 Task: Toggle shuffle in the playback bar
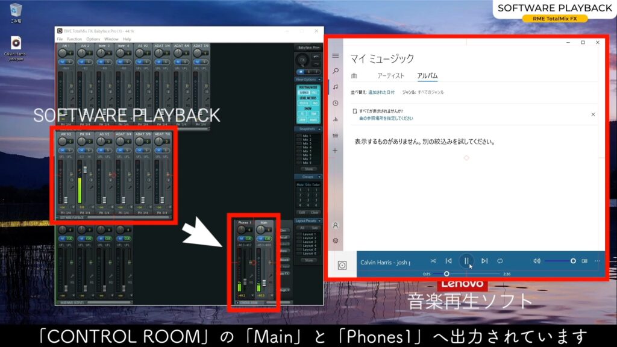point(433,261)
